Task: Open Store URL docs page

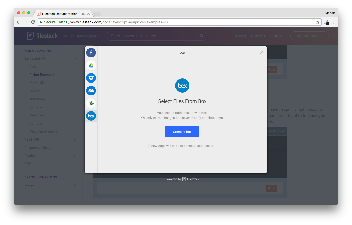Action: (x=37, y=83)
